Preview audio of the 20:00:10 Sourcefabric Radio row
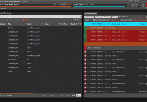Image resolution: width=147 pixels, height=102 pixels. pyautogui.click(x=88, y=68)
